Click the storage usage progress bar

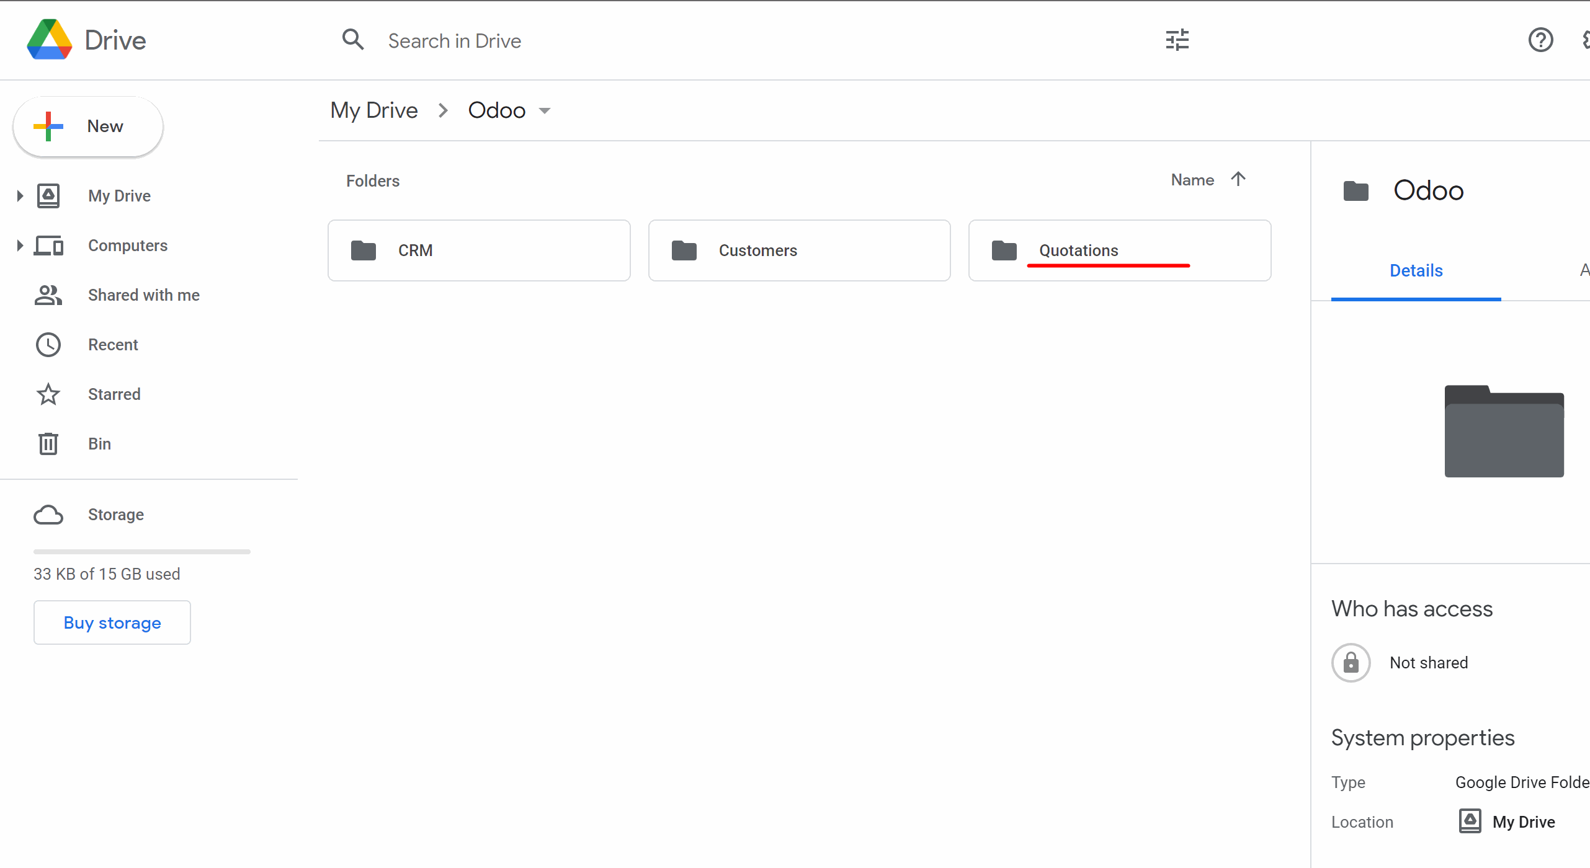pos(142,551)
